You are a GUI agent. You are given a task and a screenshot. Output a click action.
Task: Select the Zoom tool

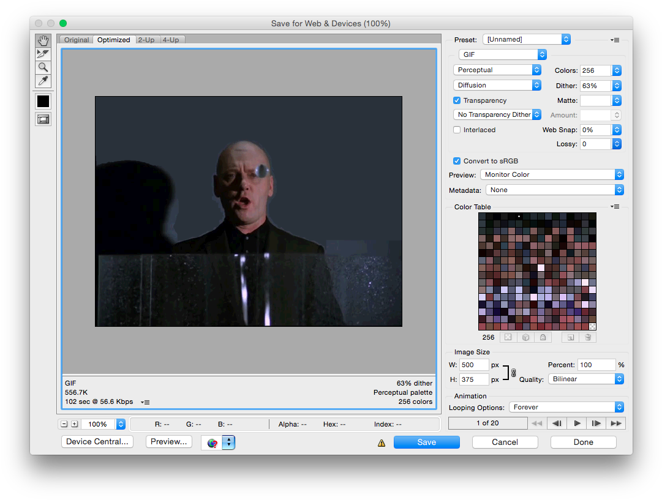[x=43, y=67]
